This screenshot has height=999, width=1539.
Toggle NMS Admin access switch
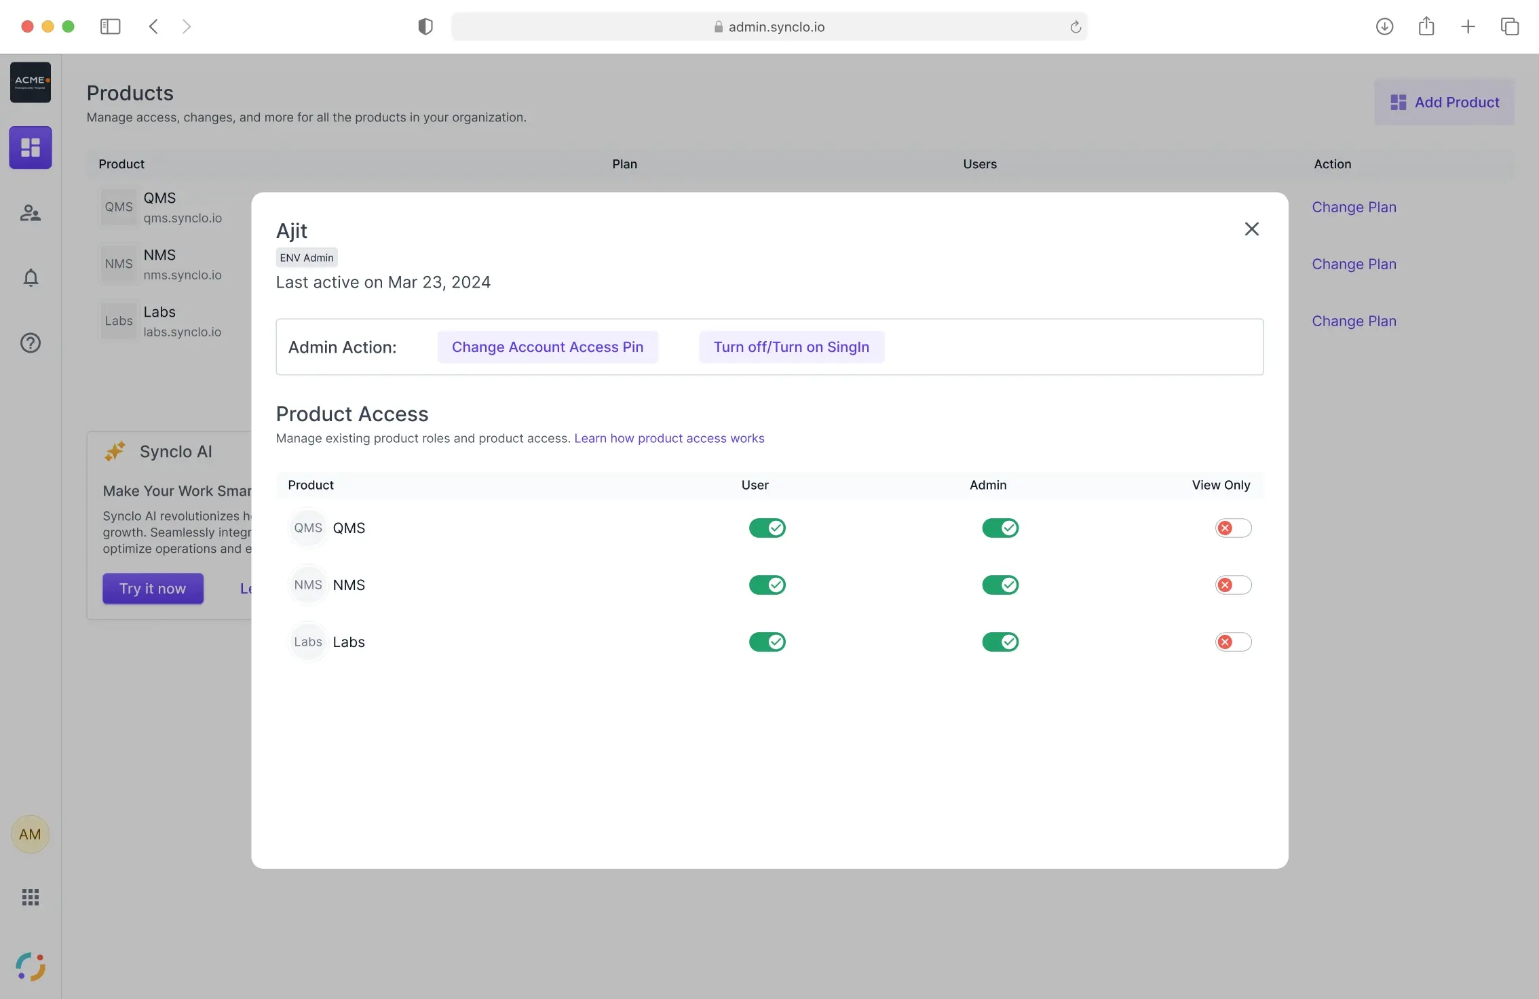pos(1000,585)
